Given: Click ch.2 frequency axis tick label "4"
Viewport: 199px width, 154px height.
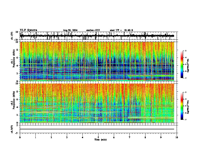Looking at the screenshot, I should coord(18,107).
